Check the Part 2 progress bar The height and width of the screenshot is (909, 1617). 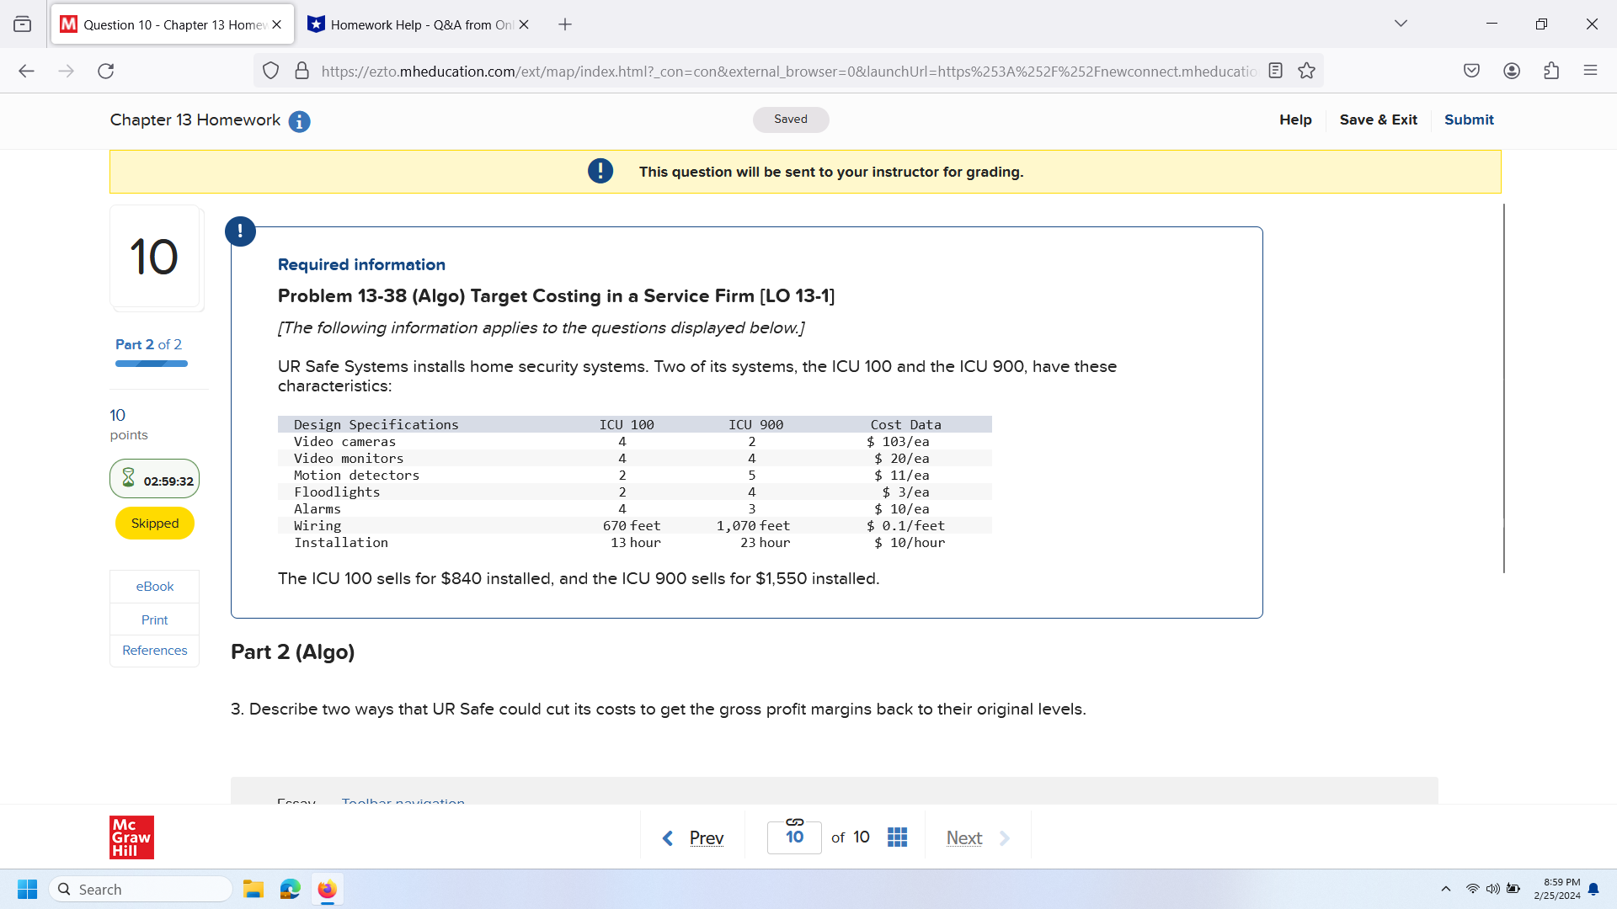click(152, 364)
